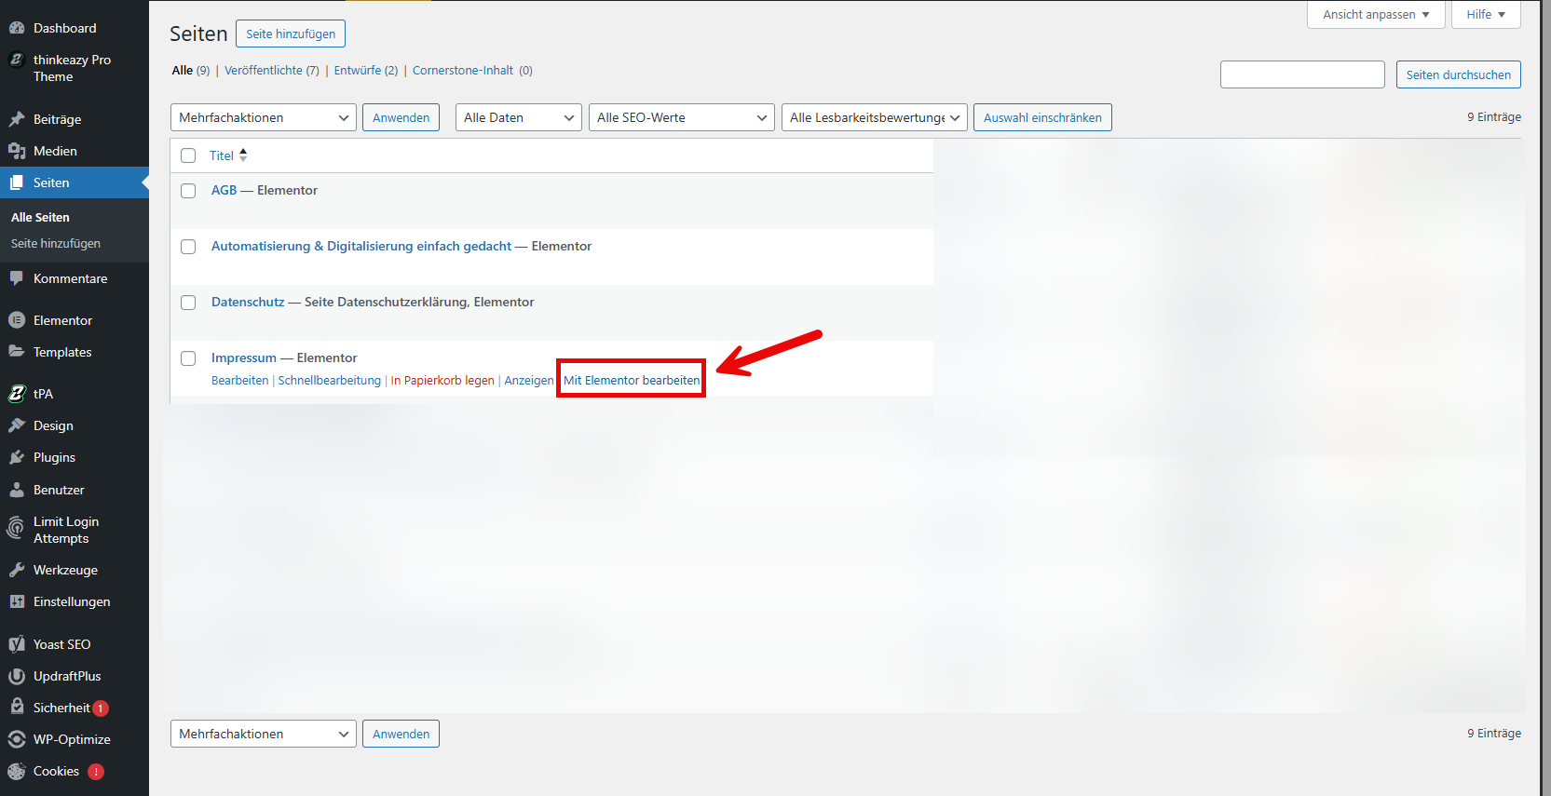Click the Cookies alert badge
The width and height of the screenshot is (1551, 796).
tap(96, 772)
